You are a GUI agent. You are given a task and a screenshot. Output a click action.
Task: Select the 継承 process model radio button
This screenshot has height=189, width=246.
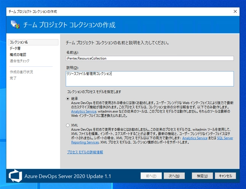click(68, 99)
